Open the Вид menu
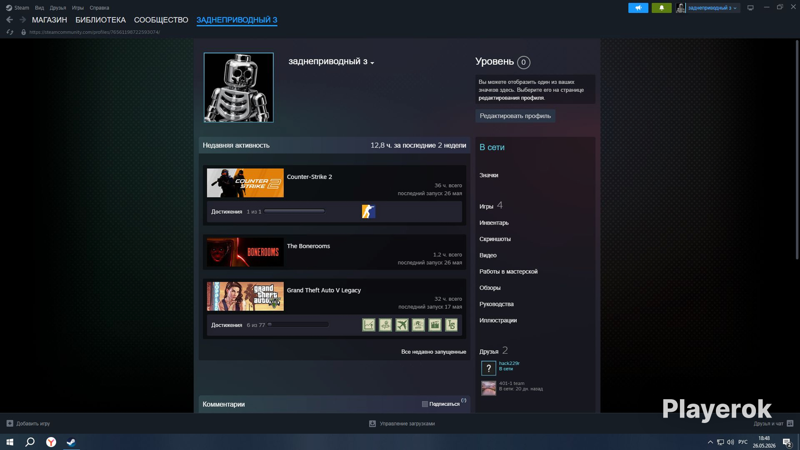This screenshot has width=800, height=450. [40, 8]
